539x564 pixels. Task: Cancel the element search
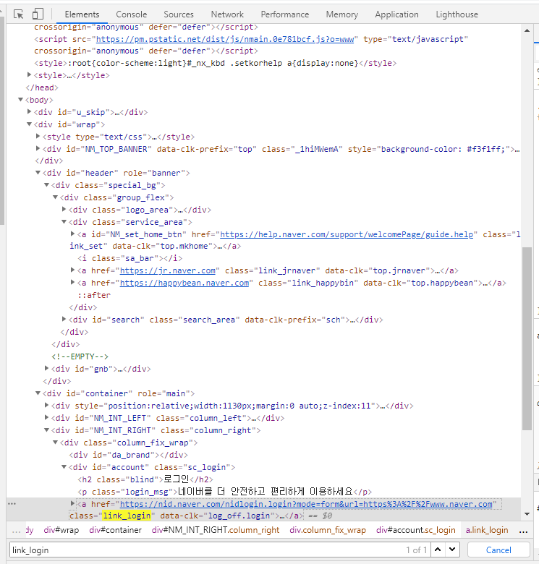498,550
